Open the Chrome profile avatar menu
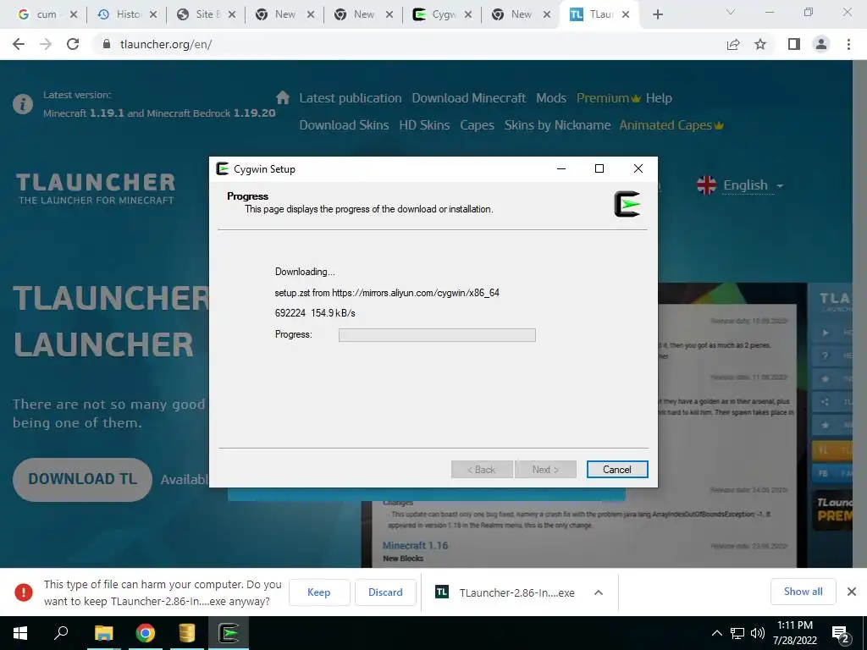 pos(821,44)
